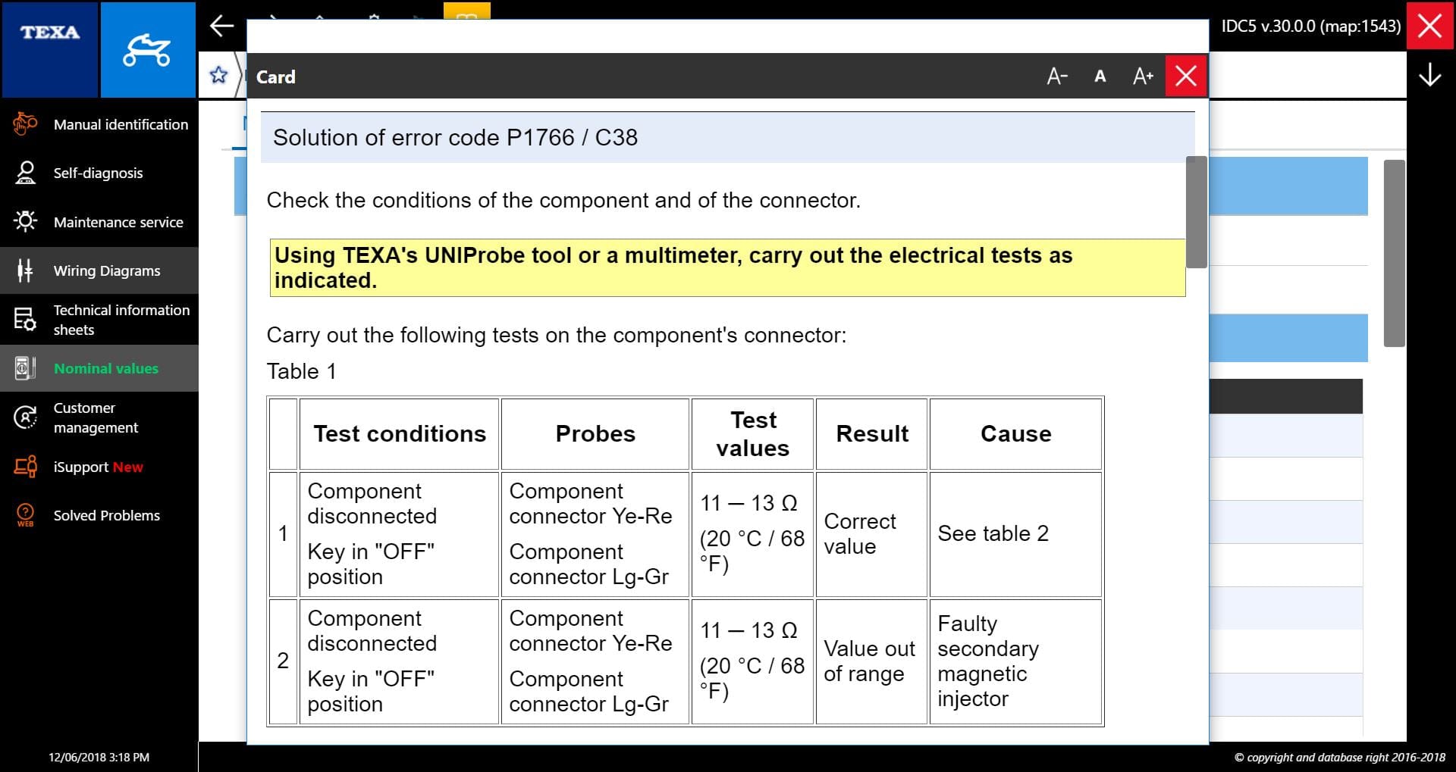
Task: Click the back arrow button
Action: (x=221, y=26)
